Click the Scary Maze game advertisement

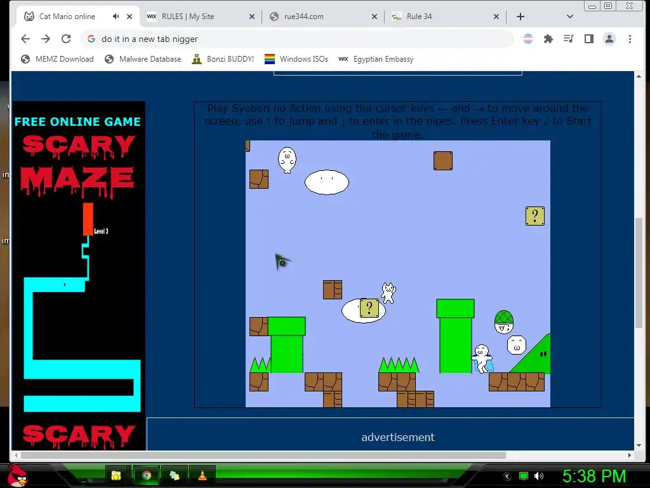coord(79,276)
